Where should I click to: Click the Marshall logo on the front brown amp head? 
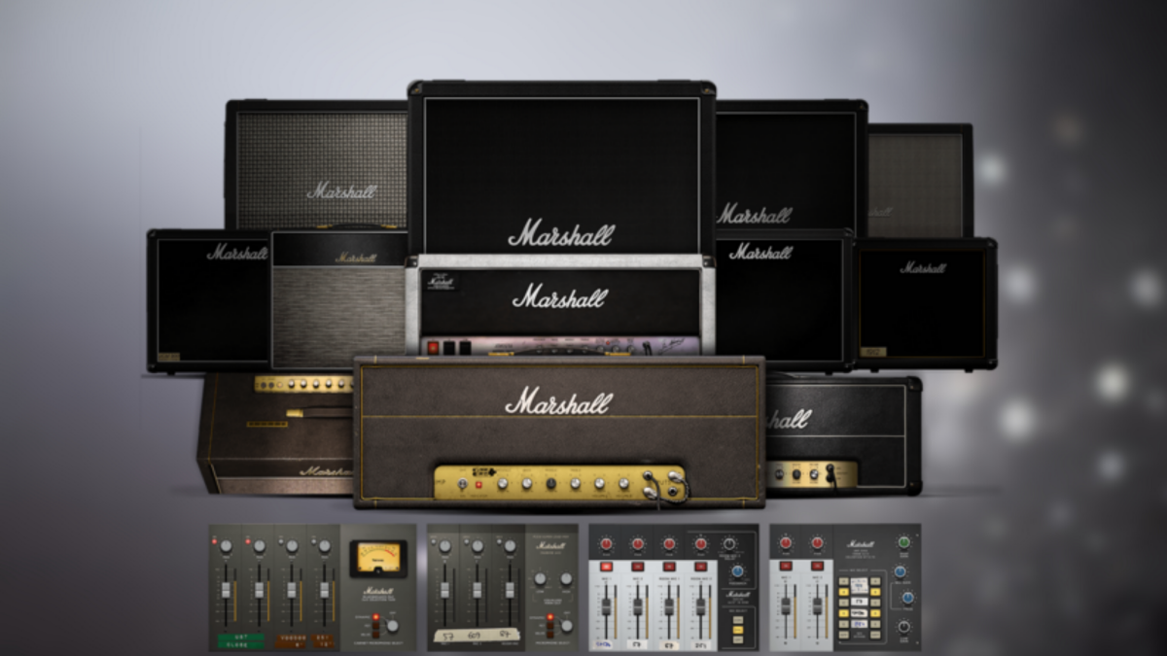[559, 400]
